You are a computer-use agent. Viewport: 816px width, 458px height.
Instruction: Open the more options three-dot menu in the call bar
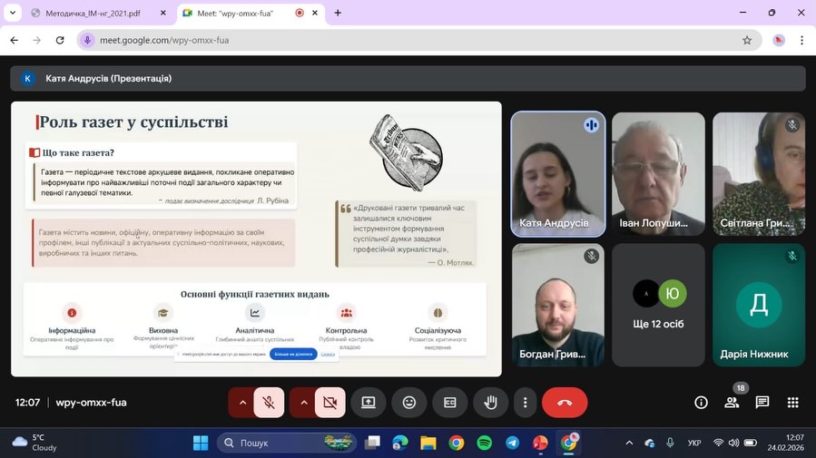coord(525,403)
